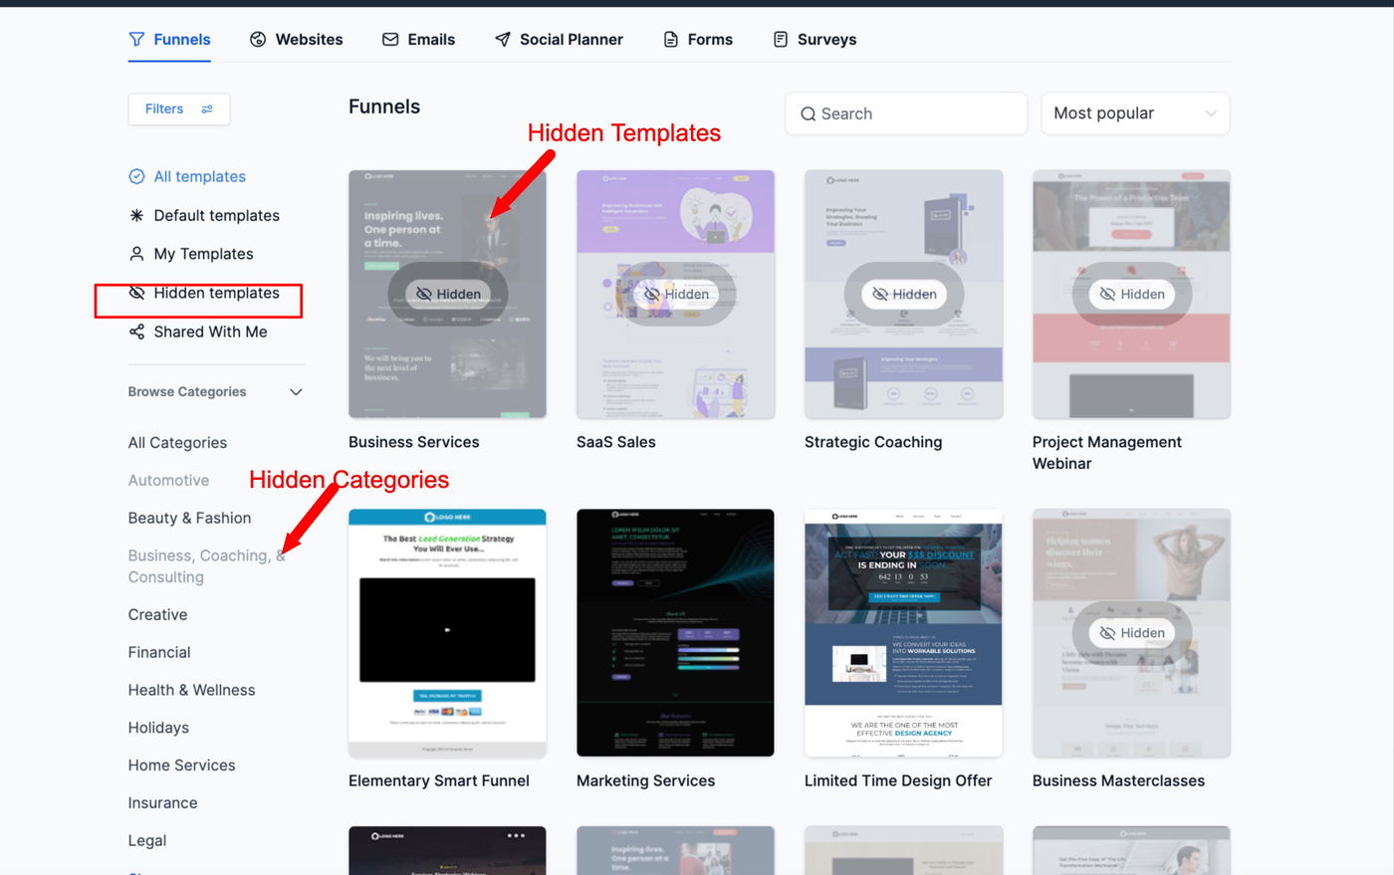Click the Social Planner paper plane icon
1394x875 pixels.
point(503,40)
